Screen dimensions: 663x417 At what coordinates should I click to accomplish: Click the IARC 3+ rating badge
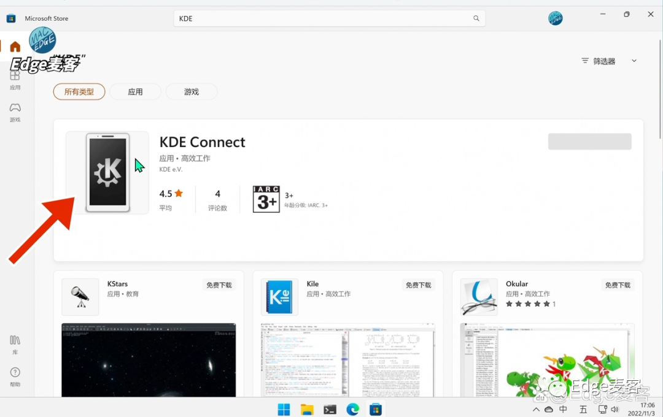point(266,199)
